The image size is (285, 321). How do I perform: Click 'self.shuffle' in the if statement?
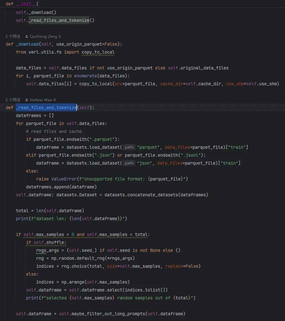pyautogui.click(x=49, y=243)
